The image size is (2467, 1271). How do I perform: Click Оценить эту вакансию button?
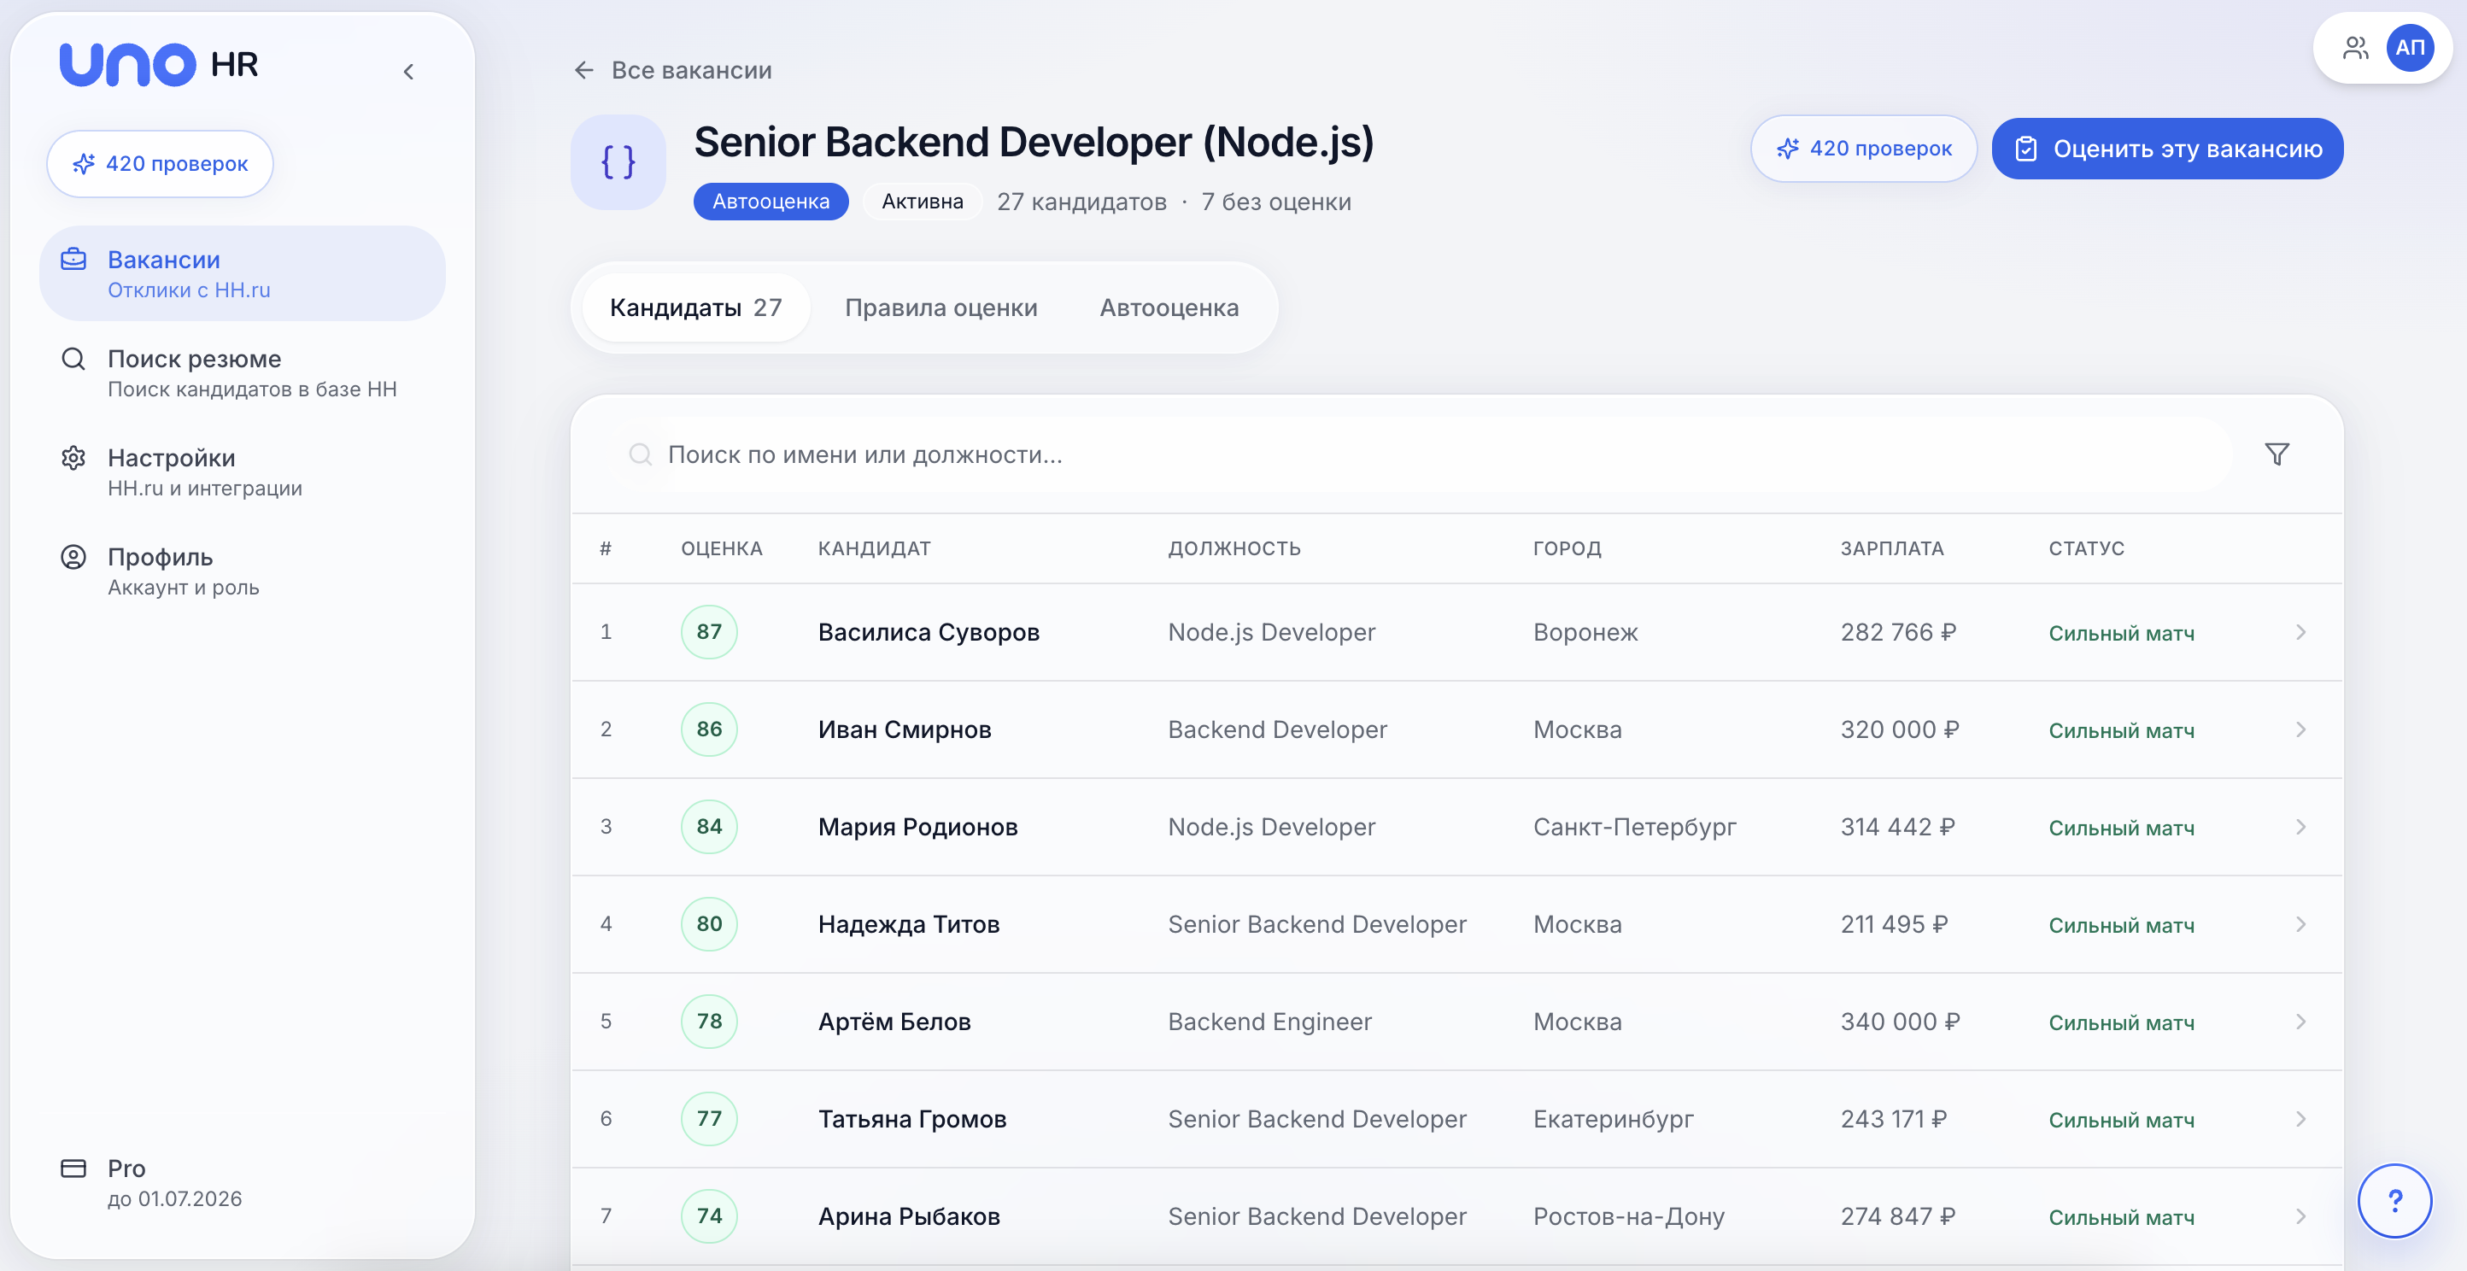point(2167,149)
